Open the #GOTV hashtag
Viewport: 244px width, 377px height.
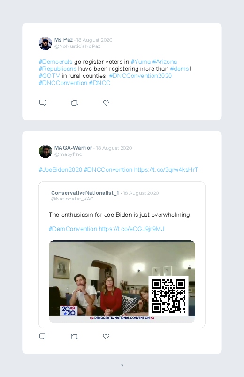pyautogui.click(x=49, y=76)
